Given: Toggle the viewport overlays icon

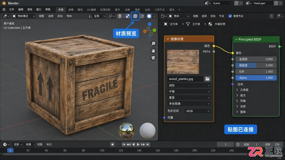Looking at the screenshot, I should pos(128,16).
